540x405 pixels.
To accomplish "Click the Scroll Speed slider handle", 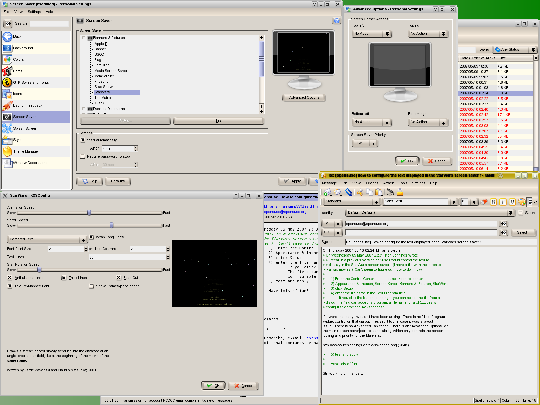I will 111,225.
